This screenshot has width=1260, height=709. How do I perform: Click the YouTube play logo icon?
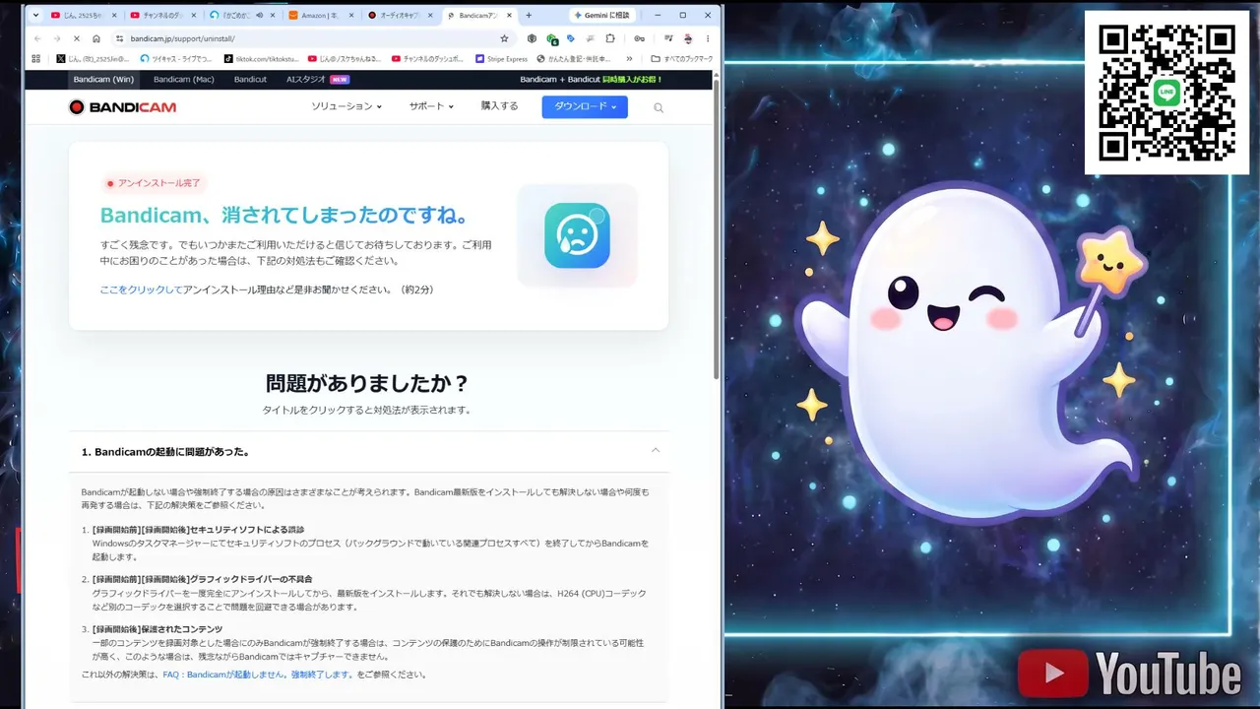click(x=1053, y=674)
